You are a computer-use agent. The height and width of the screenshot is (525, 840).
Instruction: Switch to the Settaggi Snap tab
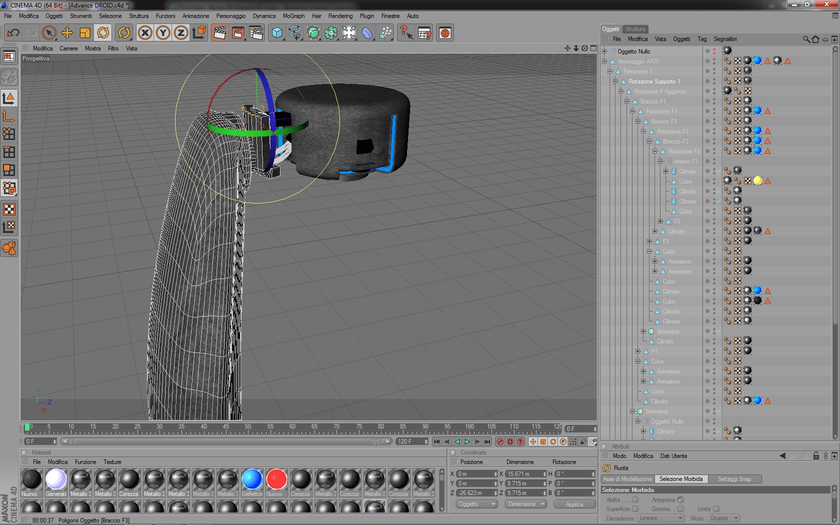(x=734, y=479)
